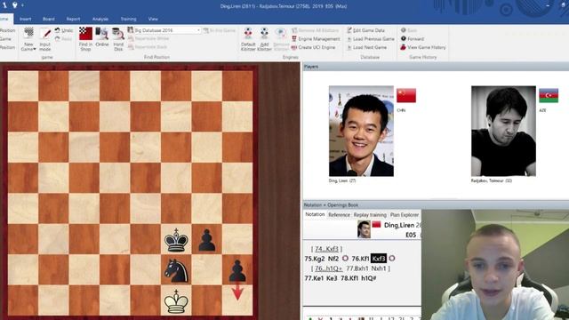Open View Game History
The image size is (569, 320).
(423, 47)
